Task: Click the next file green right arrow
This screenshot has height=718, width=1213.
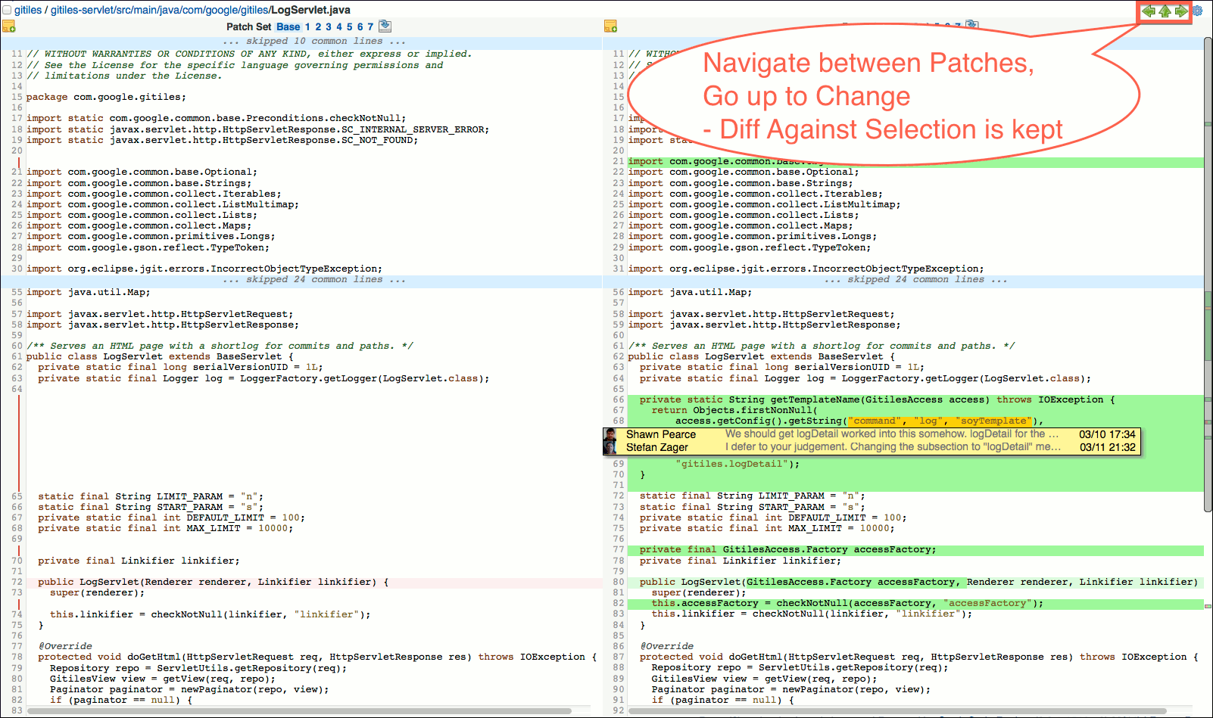Action: [1181, 11]
